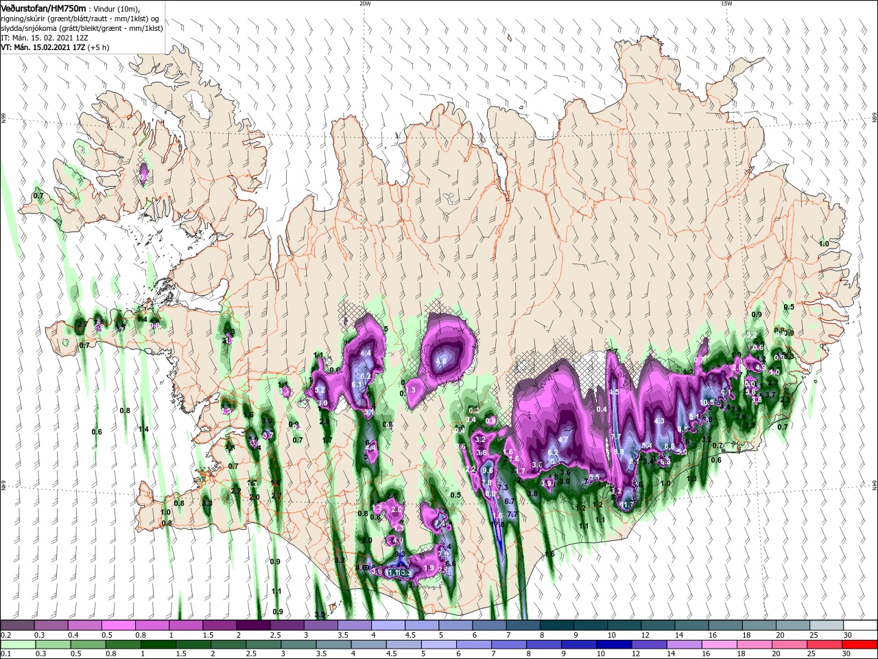
Task: Choose the darkest purple swatch between 2 and 2.5
Action: (253, 625)
